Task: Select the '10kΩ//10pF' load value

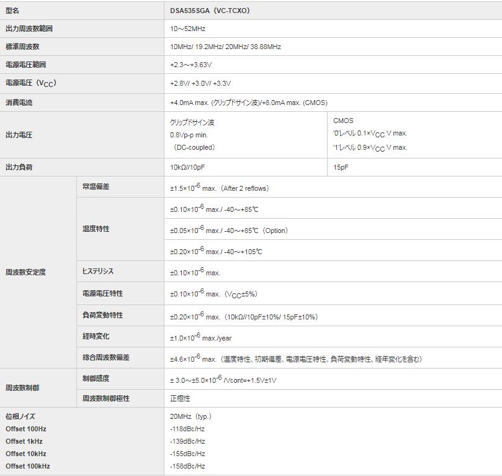Action: pos(187,167)
